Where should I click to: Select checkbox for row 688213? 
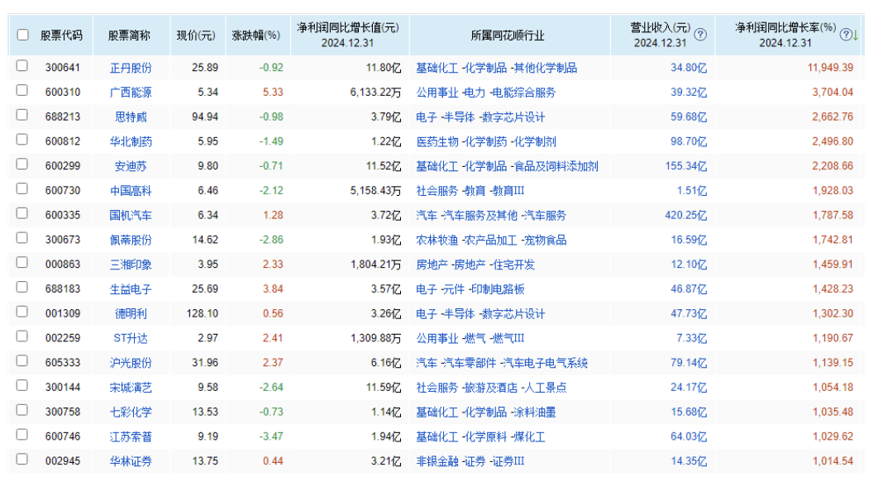21,115
